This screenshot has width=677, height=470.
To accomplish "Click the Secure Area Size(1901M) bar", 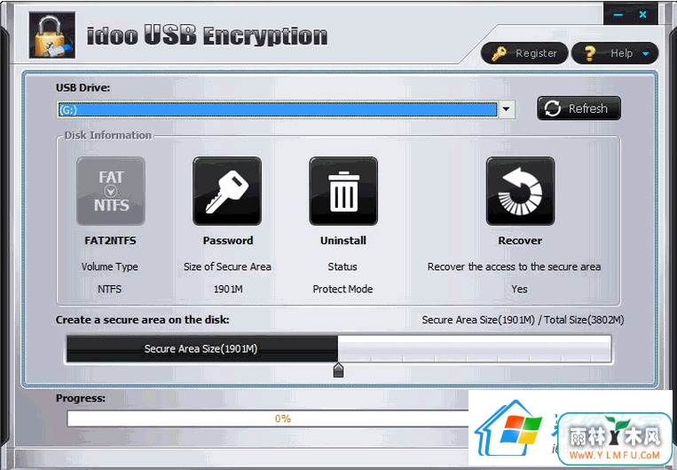I will [x=201, y=348].
